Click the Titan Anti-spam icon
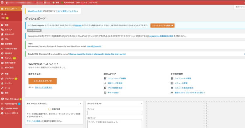The width and height of the screenshot is (245, 128). point(2,99)
